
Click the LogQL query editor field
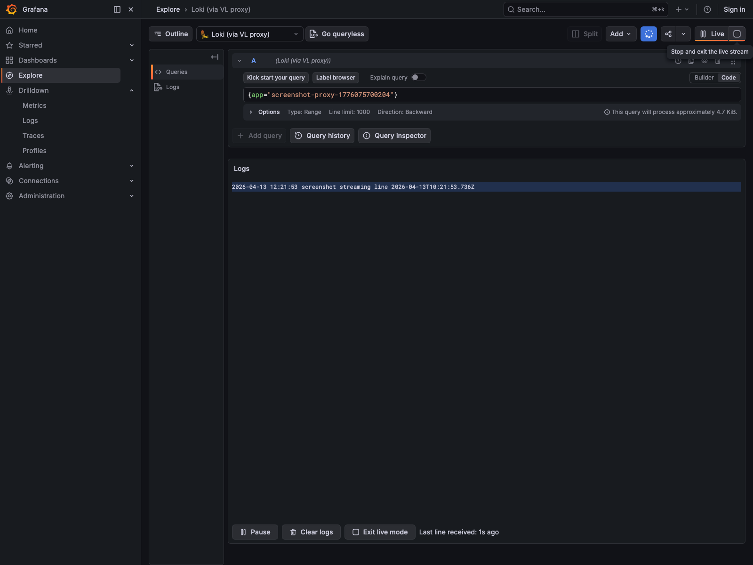click(x=492, y=95)
